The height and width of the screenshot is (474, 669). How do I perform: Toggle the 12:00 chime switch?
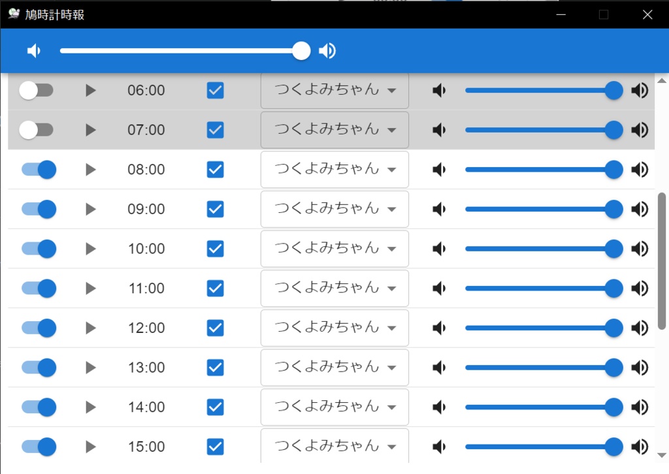click(x=39, y=328)
